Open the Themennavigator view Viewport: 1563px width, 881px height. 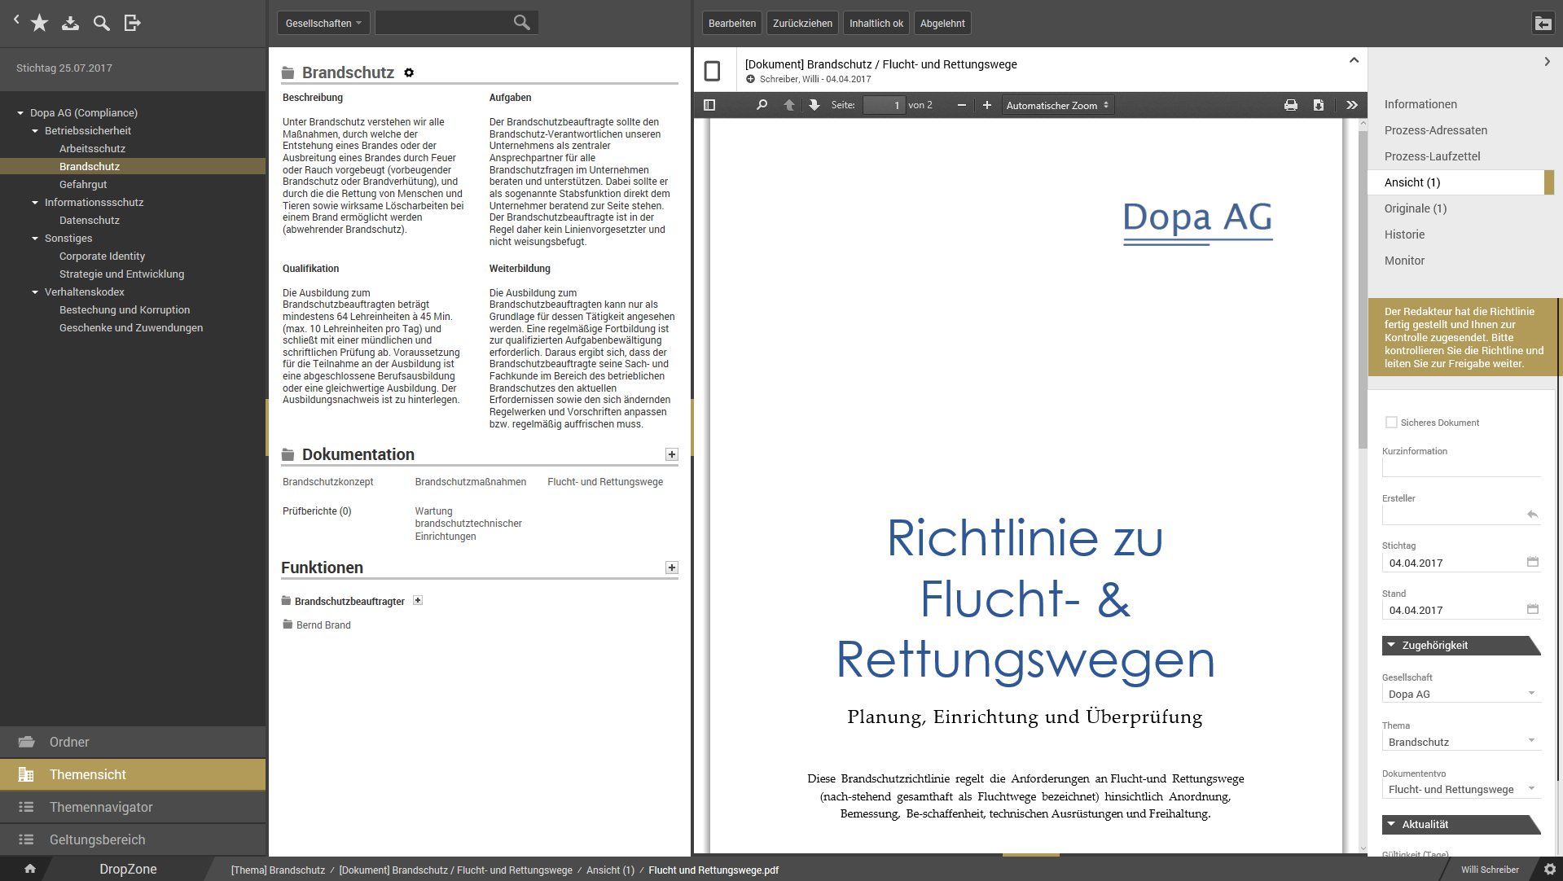pyautogui.click(x=133, y=807)
